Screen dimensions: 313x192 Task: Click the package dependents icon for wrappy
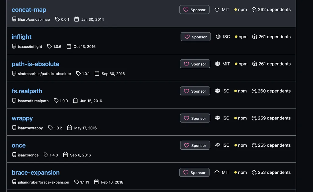click(254, 118)
